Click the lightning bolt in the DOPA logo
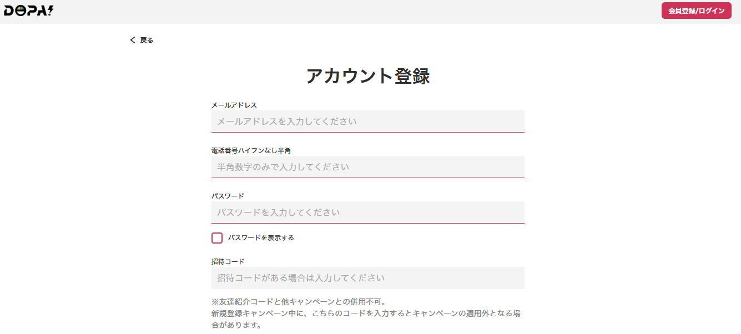The width and height of the screenshot is (741, 334). pyautogui.click(x=50, y=10)
